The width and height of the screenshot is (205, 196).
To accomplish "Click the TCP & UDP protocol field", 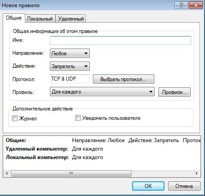I will pos(70,79).
